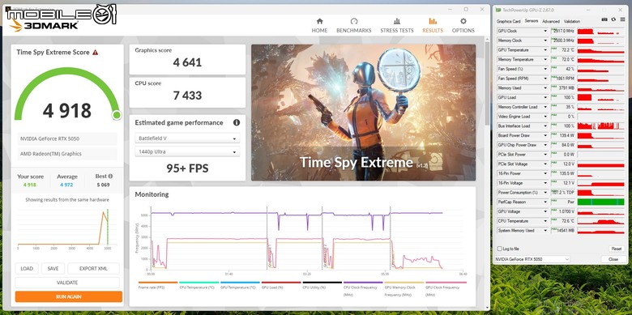Click the green PerfCap Reason graph in GPU-Z
This screenshot has width=632, height=315.
600,202
